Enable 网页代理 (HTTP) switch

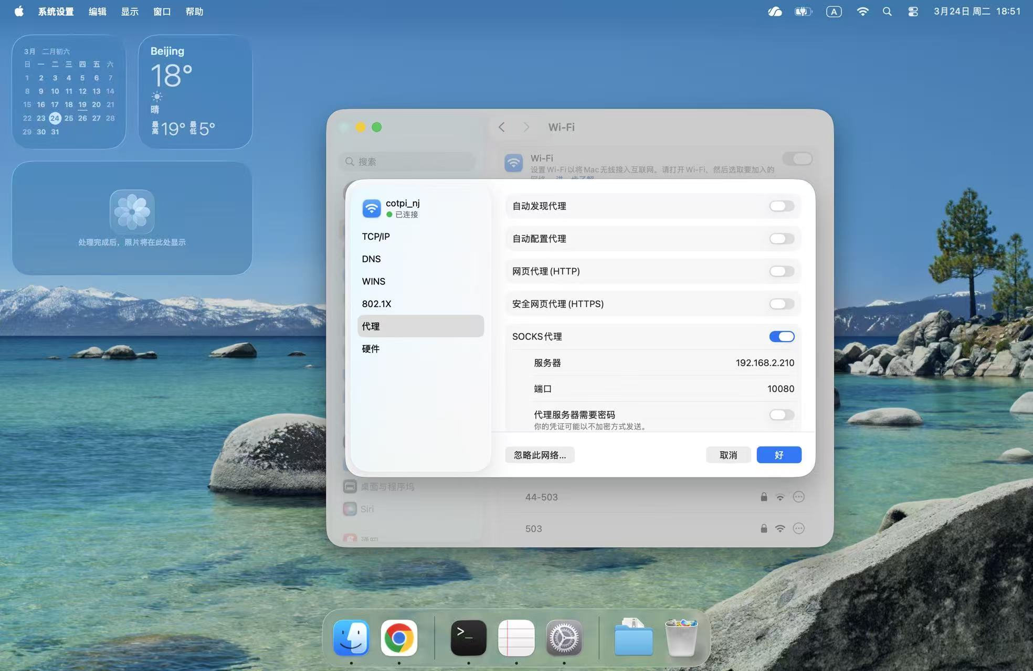click(782, 271)
